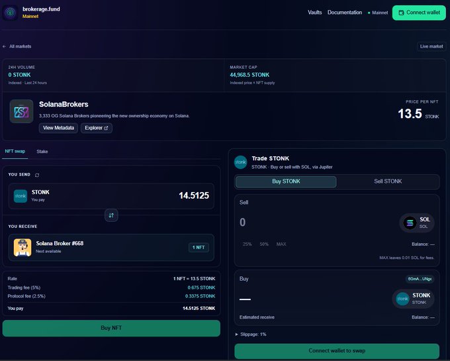
Task: Click the 0.675 STONK trading fee value
Action: [x=201, y=287]
